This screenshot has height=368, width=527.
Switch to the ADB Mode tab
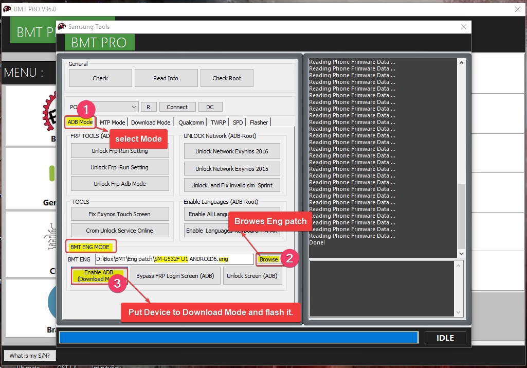point(80,122)
